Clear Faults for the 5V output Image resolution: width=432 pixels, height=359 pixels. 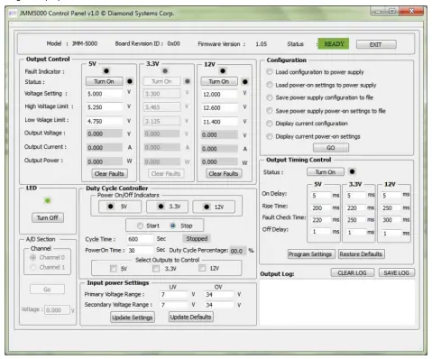pyautogui.click(x=109, y=173)
